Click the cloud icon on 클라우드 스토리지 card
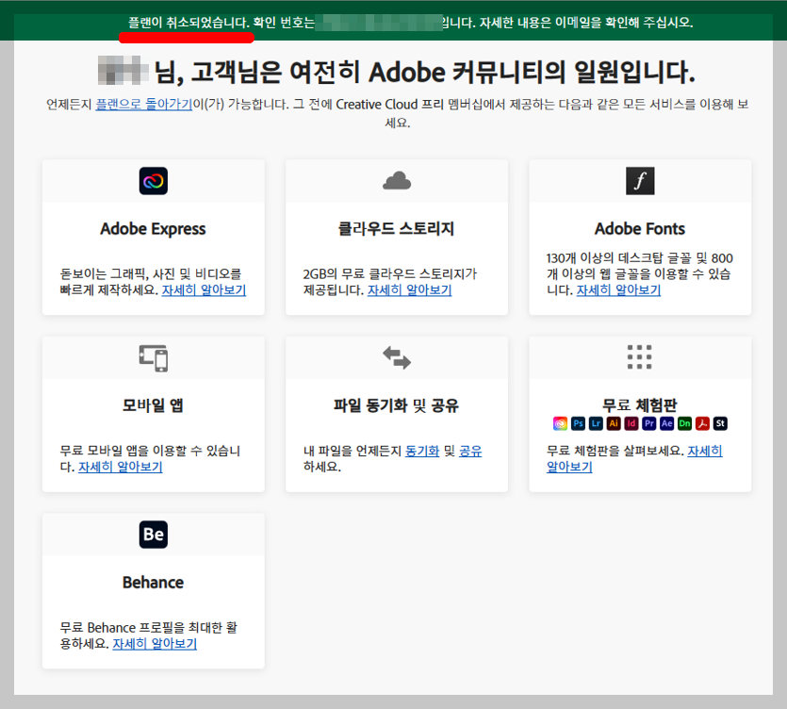The height and width of the screenshot is (709, 787). click(396, 180)
